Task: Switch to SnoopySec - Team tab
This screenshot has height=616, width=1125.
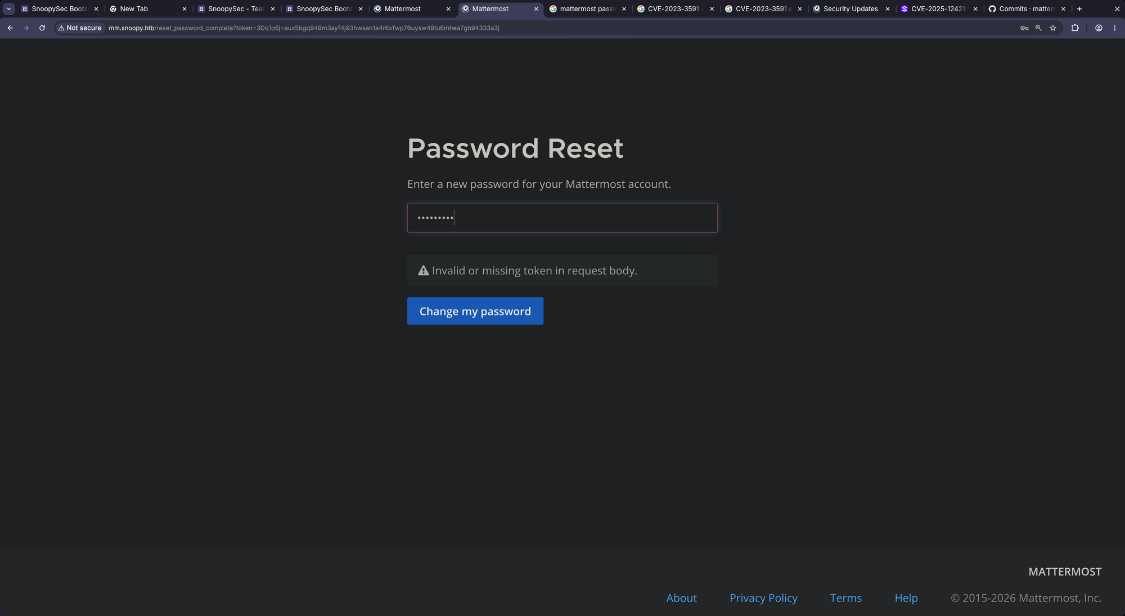Action: [236, 9]
